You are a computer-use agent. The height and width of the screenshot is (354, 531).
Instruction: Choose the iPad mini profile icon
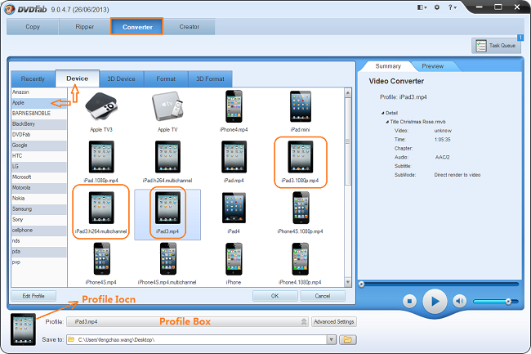[x=300, y=106]
